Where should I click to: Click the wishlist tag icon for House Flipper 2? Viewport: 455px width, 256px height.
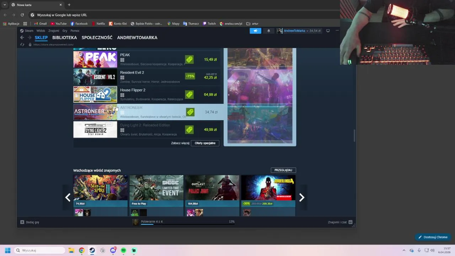click(189, 95)
